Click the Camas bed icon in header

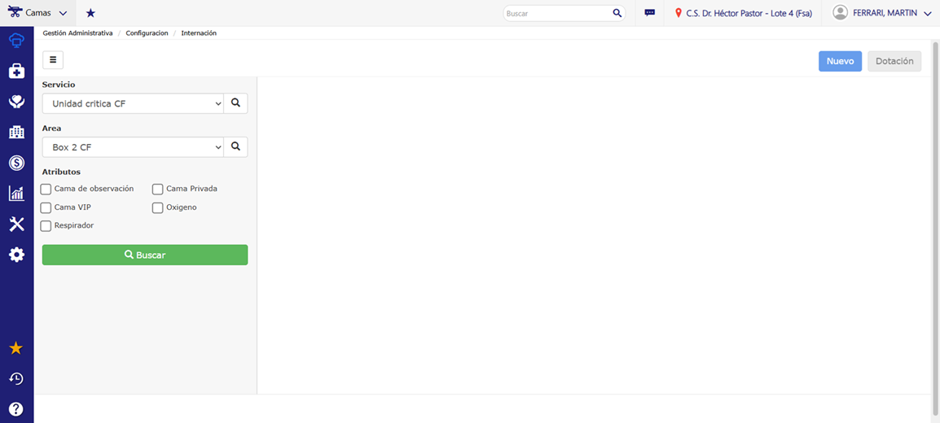coord(15,12)
